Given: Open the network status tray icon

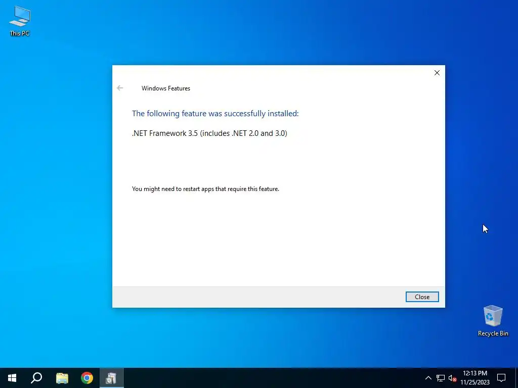Looking at the screenshot, I should [x=441, y=378].
